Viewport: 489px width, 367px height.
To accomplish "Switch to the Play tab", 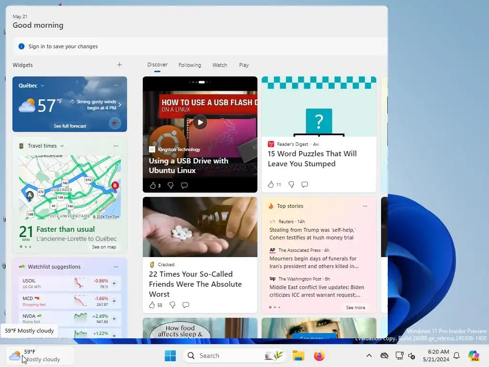I will (x=244, y=65).
